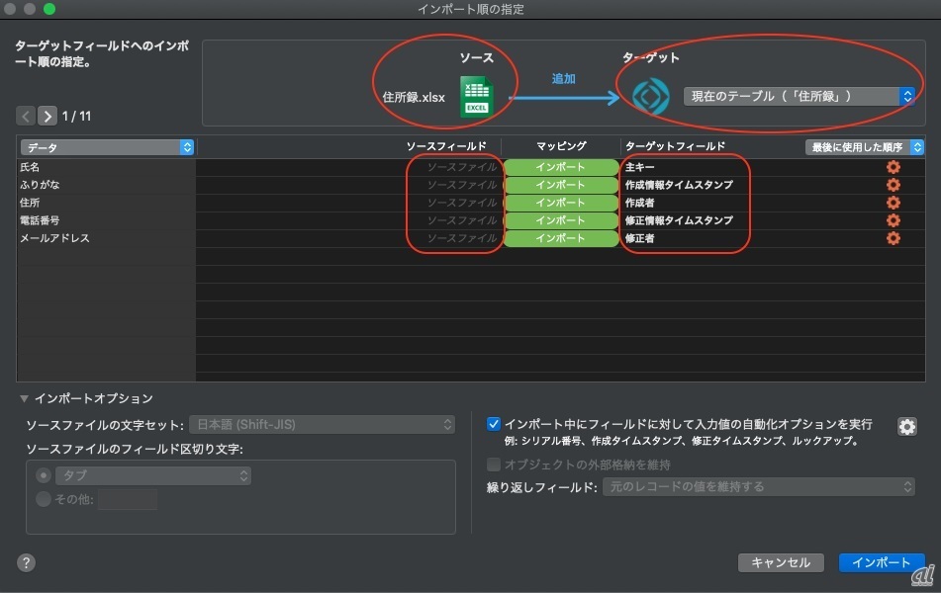Toggle mapping インポート for ふりがな row
Image resolution: width=941 pixels, height=593 pixels.
point(560,185)
